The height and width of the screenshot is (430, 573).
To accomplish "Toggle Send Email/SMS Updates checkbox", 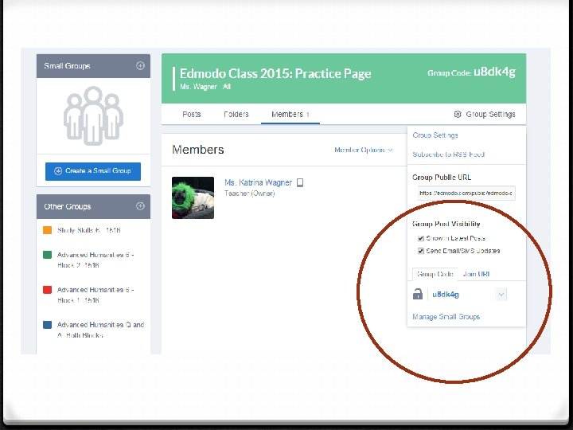I will click(421, 251).
